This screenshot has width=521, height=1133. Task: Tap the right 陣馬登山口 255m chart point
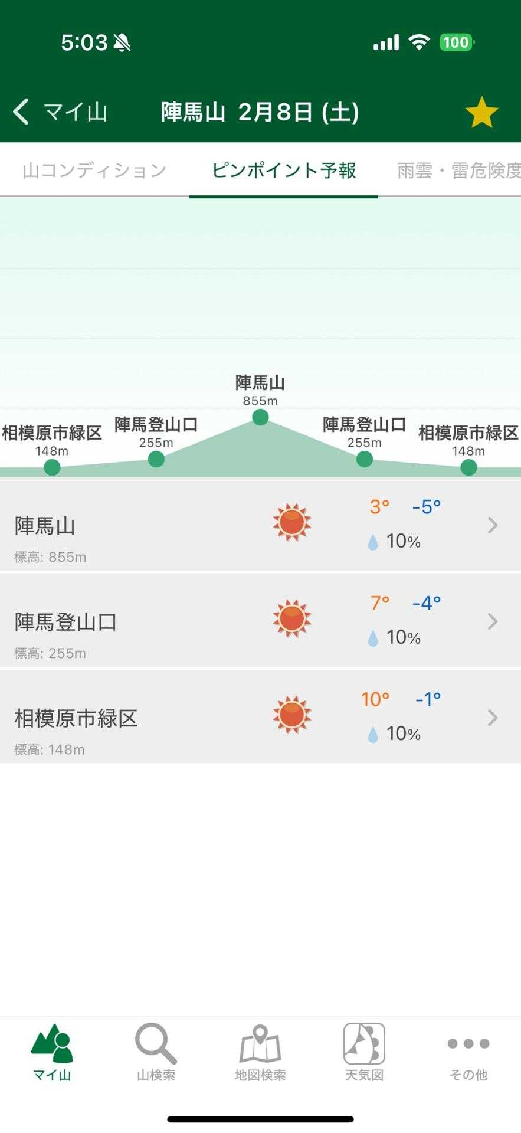(x=365, y=459)
